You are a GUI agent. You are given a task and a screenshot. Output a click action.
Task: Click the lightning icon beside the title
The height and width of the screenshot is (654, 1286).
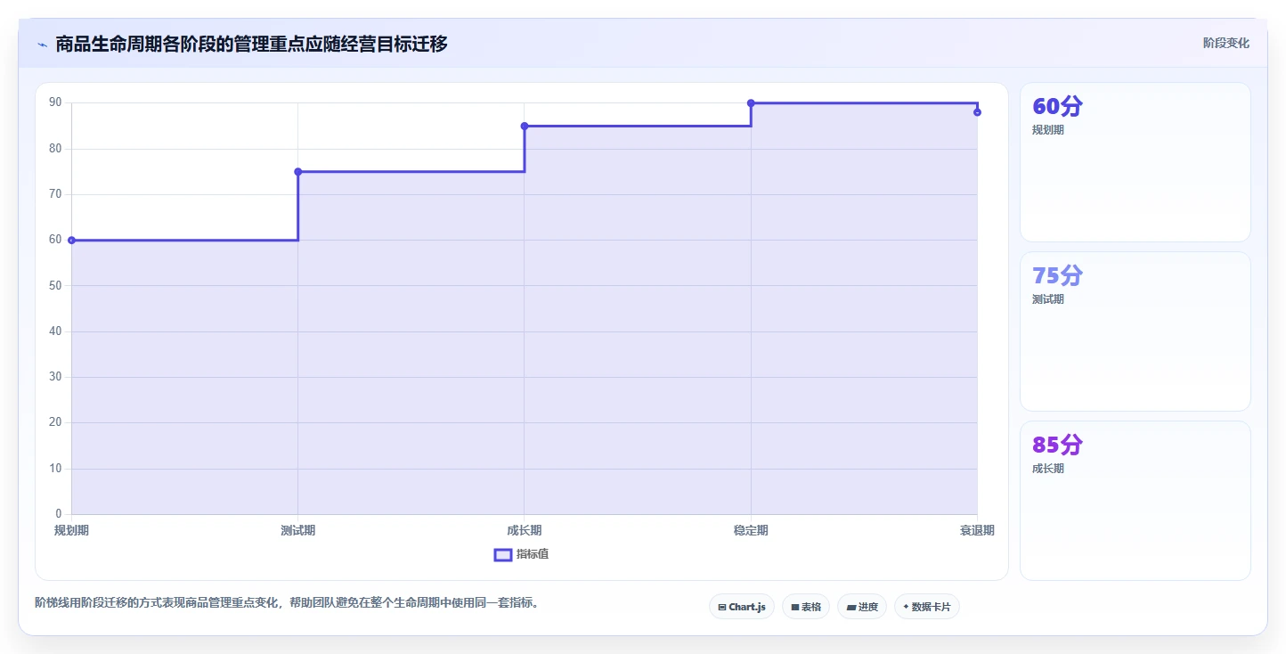(x=42, y=44)
